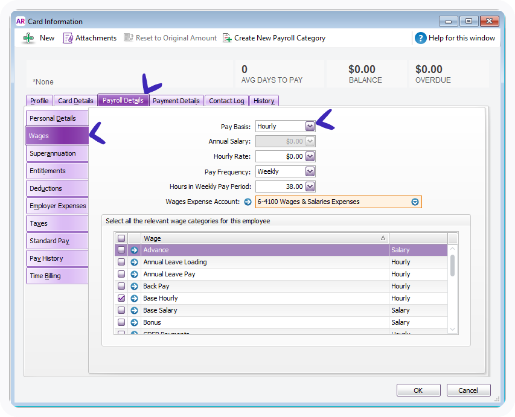The image size is (515, 417).
Task: Open the Pay Basis dropdown
Action: pyautogui.click(x=310, y=126)
